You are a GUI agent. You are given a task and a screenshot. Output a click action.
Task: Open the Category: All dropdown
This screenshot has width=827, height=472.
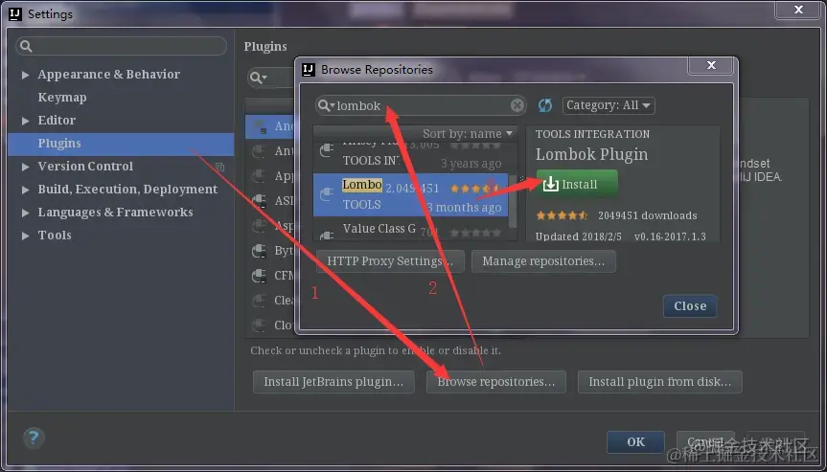(609, 105)
